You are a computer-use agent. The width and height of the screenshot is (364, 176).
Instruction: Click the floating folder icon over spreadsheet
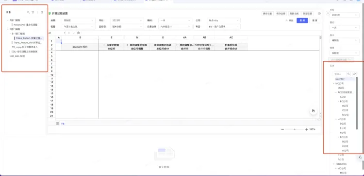pyautogui.click(x=314, y=111)
